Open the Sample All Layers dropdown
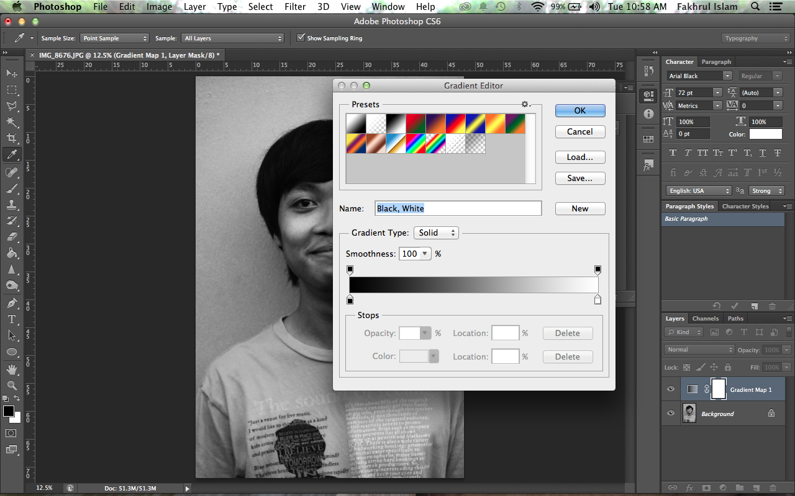Screen dimensions: 795x496 (x=233, y=38)
